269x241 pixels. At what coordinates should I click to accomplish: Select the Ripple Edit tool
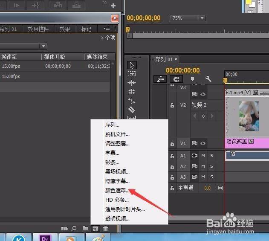(132, 83)
